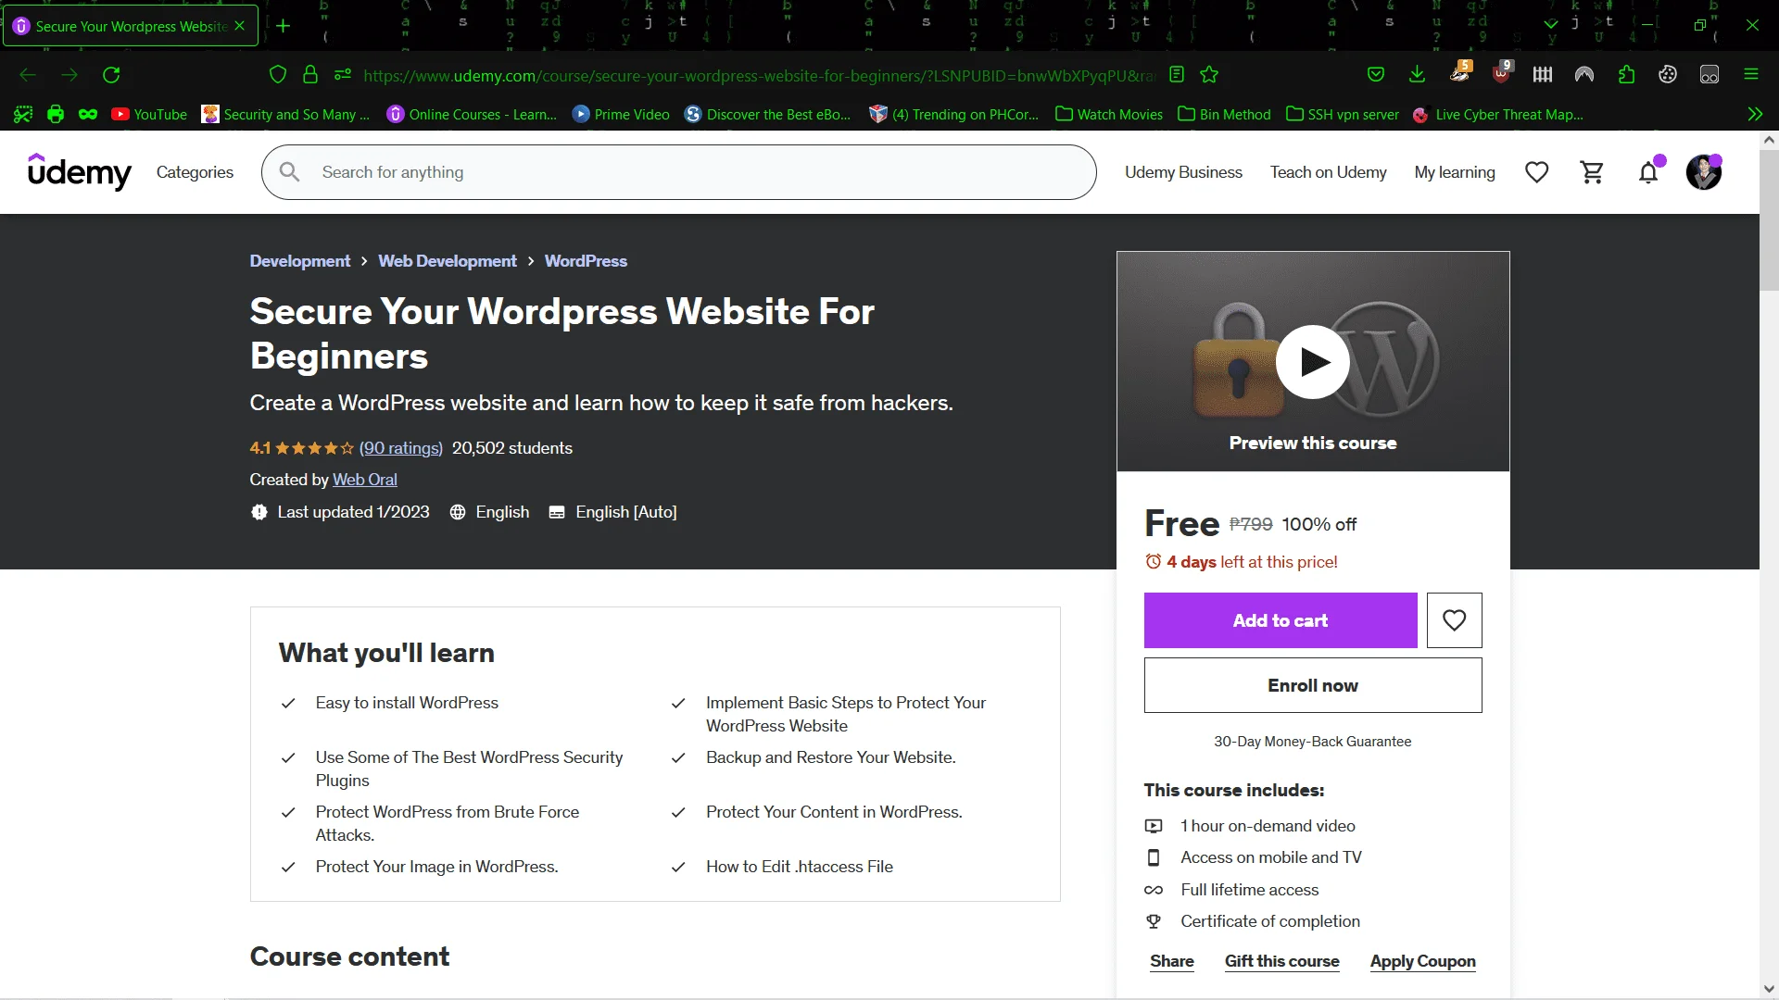Open Teach on Udemy

point(1328,172)
